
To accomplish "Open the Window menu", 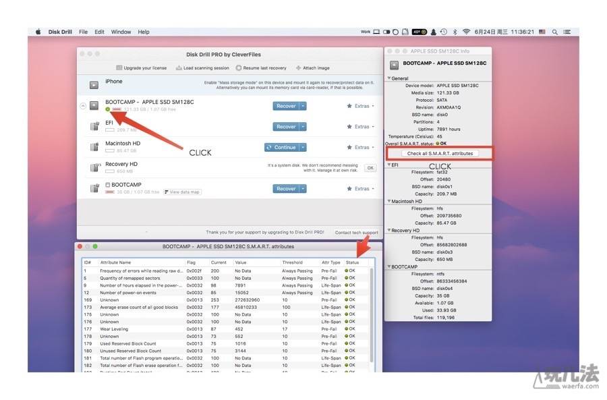I will coord(121,32).
